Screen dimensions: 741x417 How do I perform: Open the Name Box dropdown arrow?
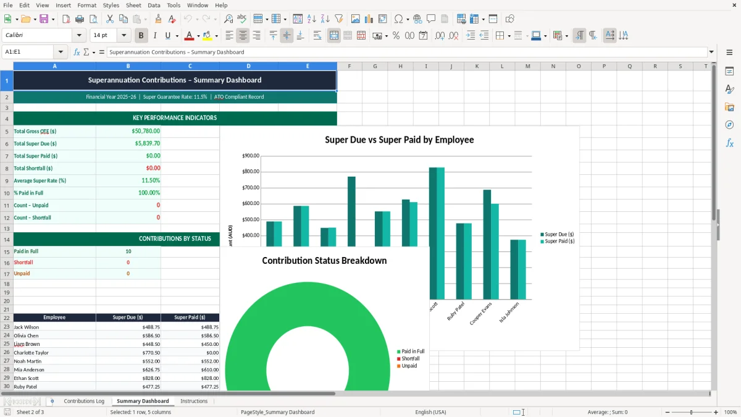[61, 53]
